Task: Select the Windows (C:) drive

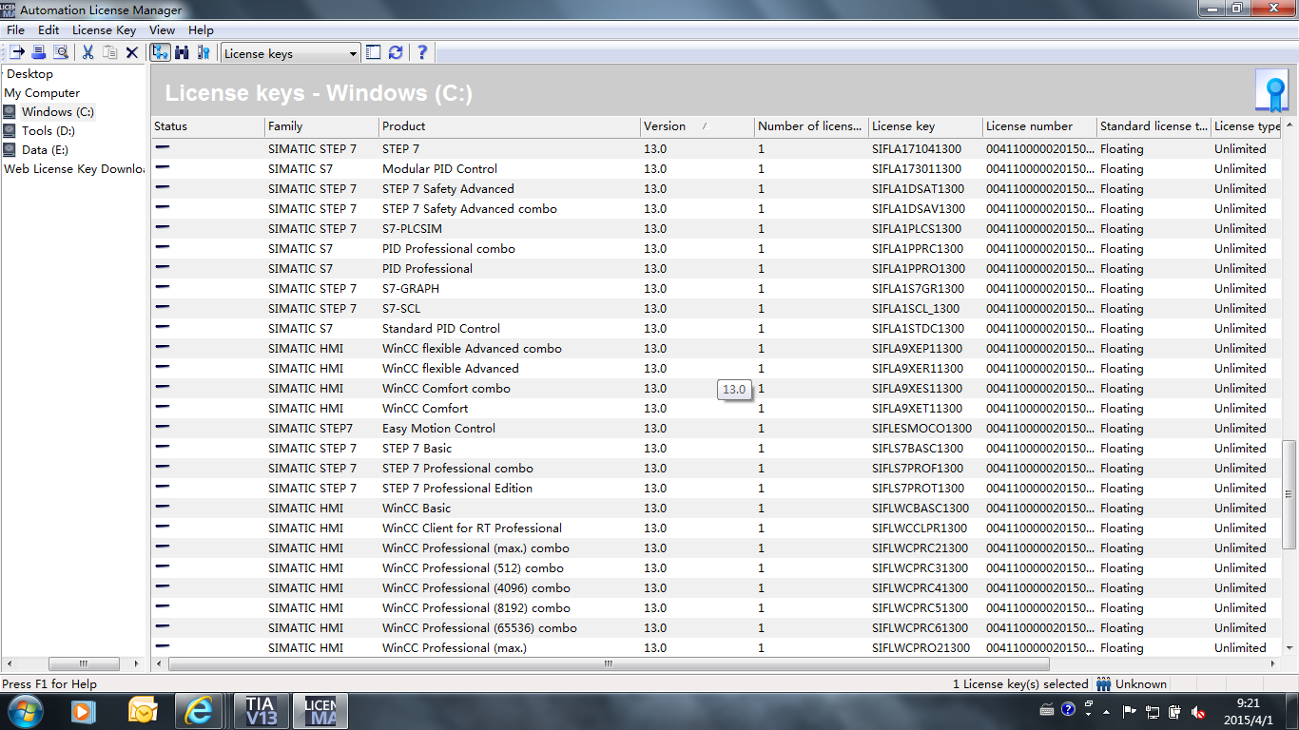Action: coord(58,112)
